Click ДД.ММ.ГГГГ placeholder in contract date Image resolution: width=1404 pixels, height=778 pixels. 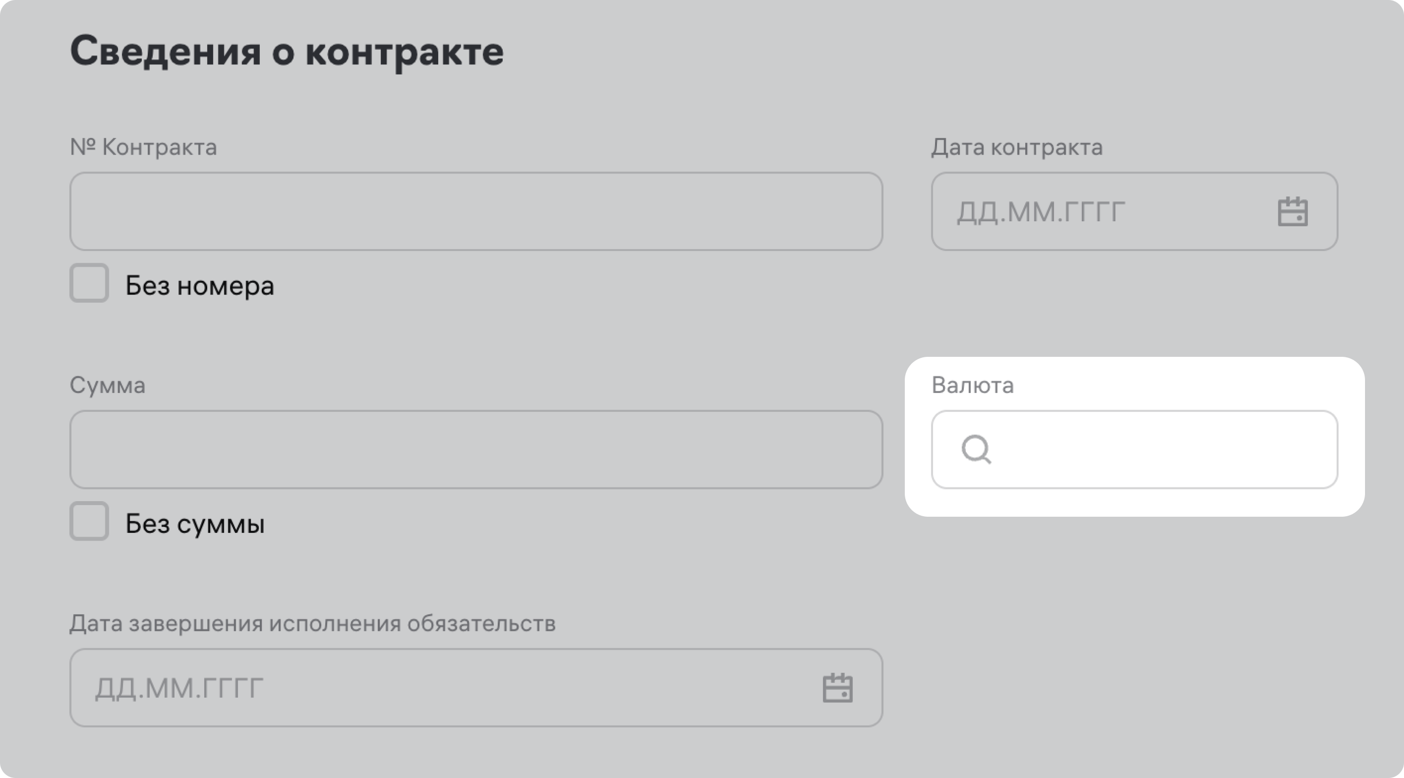pyautogui.click(x=1040, y=212)
